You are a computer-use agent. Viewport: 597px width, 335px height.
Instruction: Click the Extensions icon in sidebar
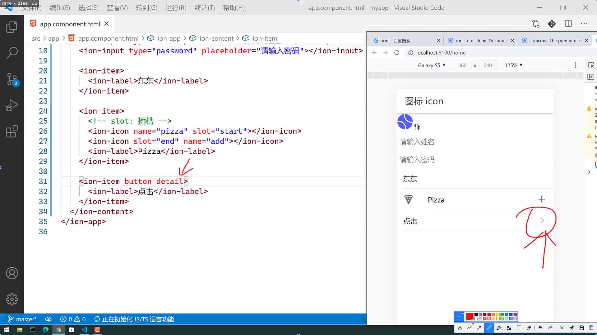(x=11, y=132)
